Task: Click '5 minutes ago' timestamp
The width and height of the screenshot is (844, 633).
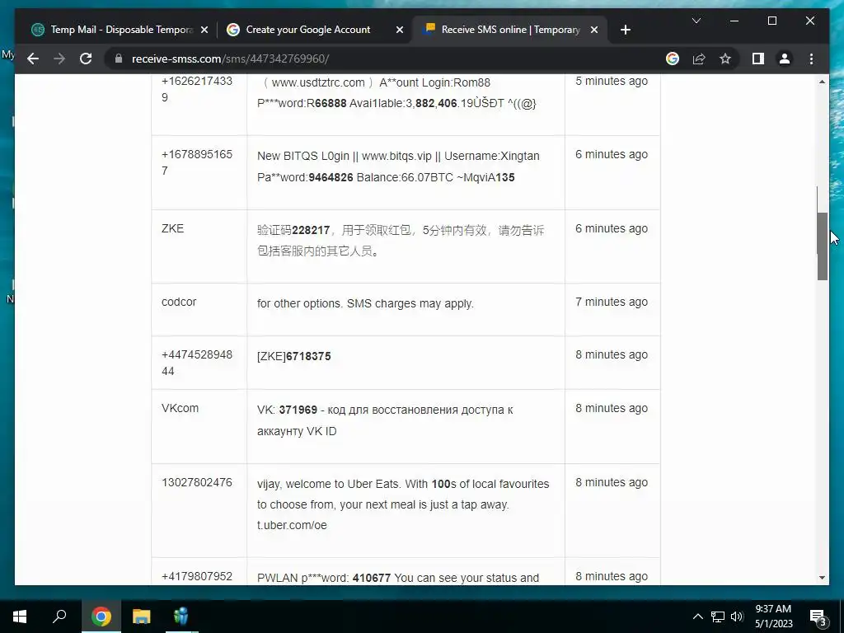Action: [x=612, y=81]
